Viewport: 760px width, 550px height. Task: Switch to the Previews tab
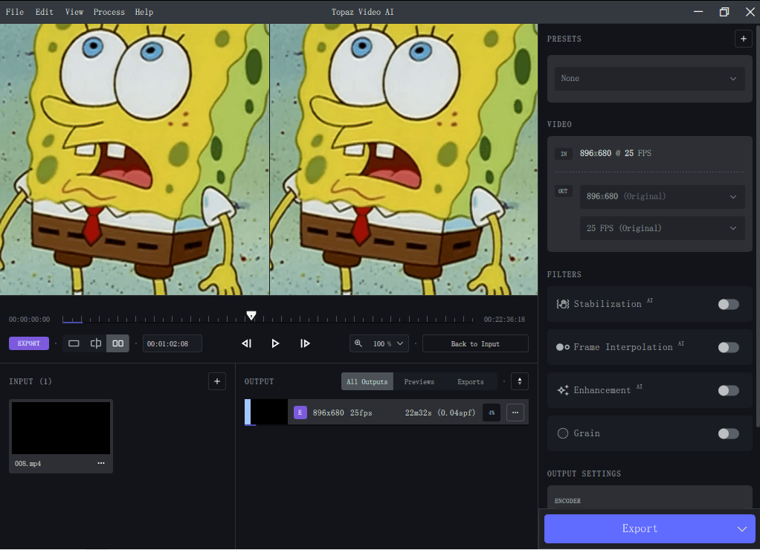click(419, 382)
